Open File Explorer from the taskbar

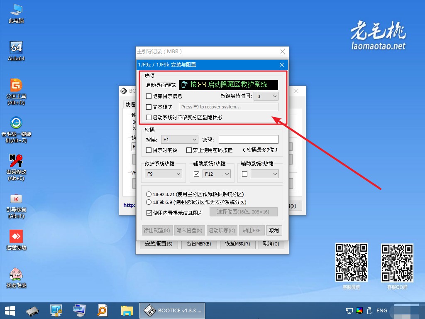(127, 311)
